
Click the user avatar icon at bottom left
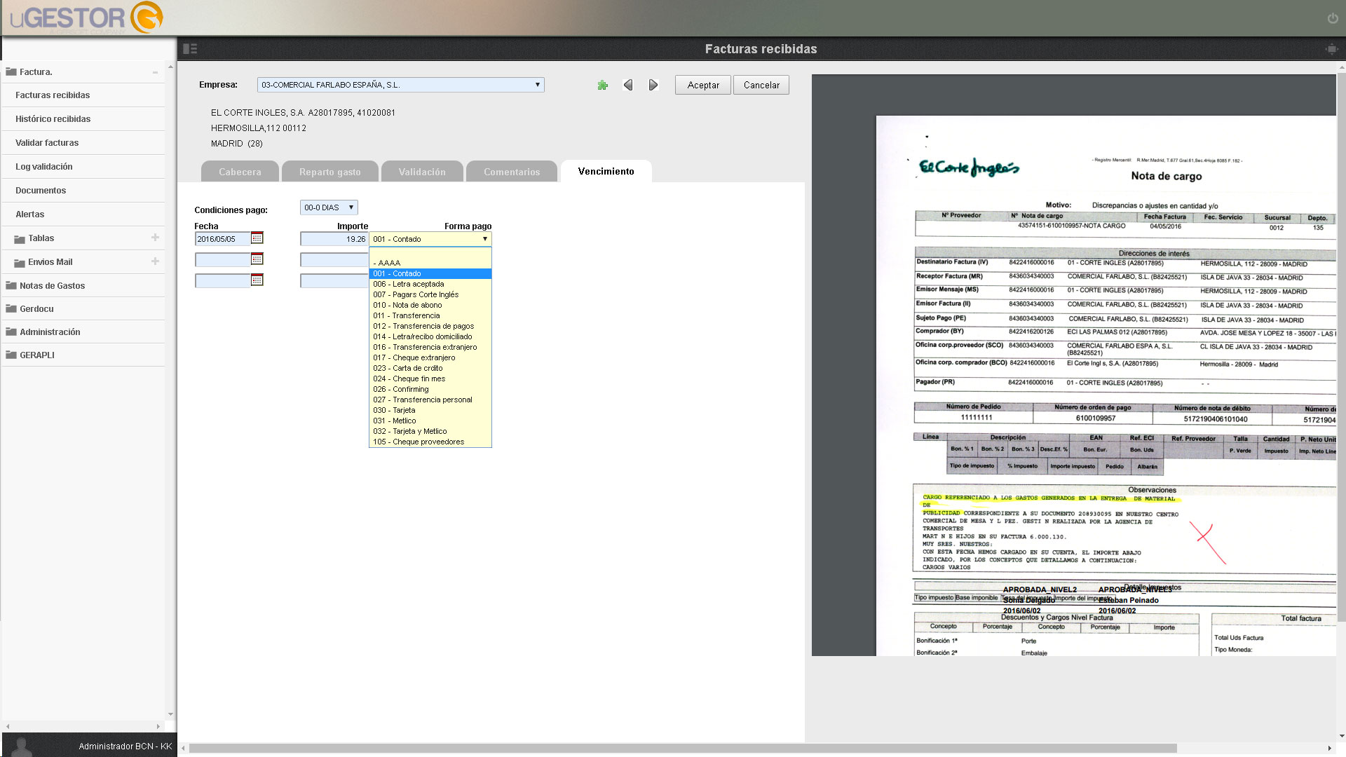point(23,746)
